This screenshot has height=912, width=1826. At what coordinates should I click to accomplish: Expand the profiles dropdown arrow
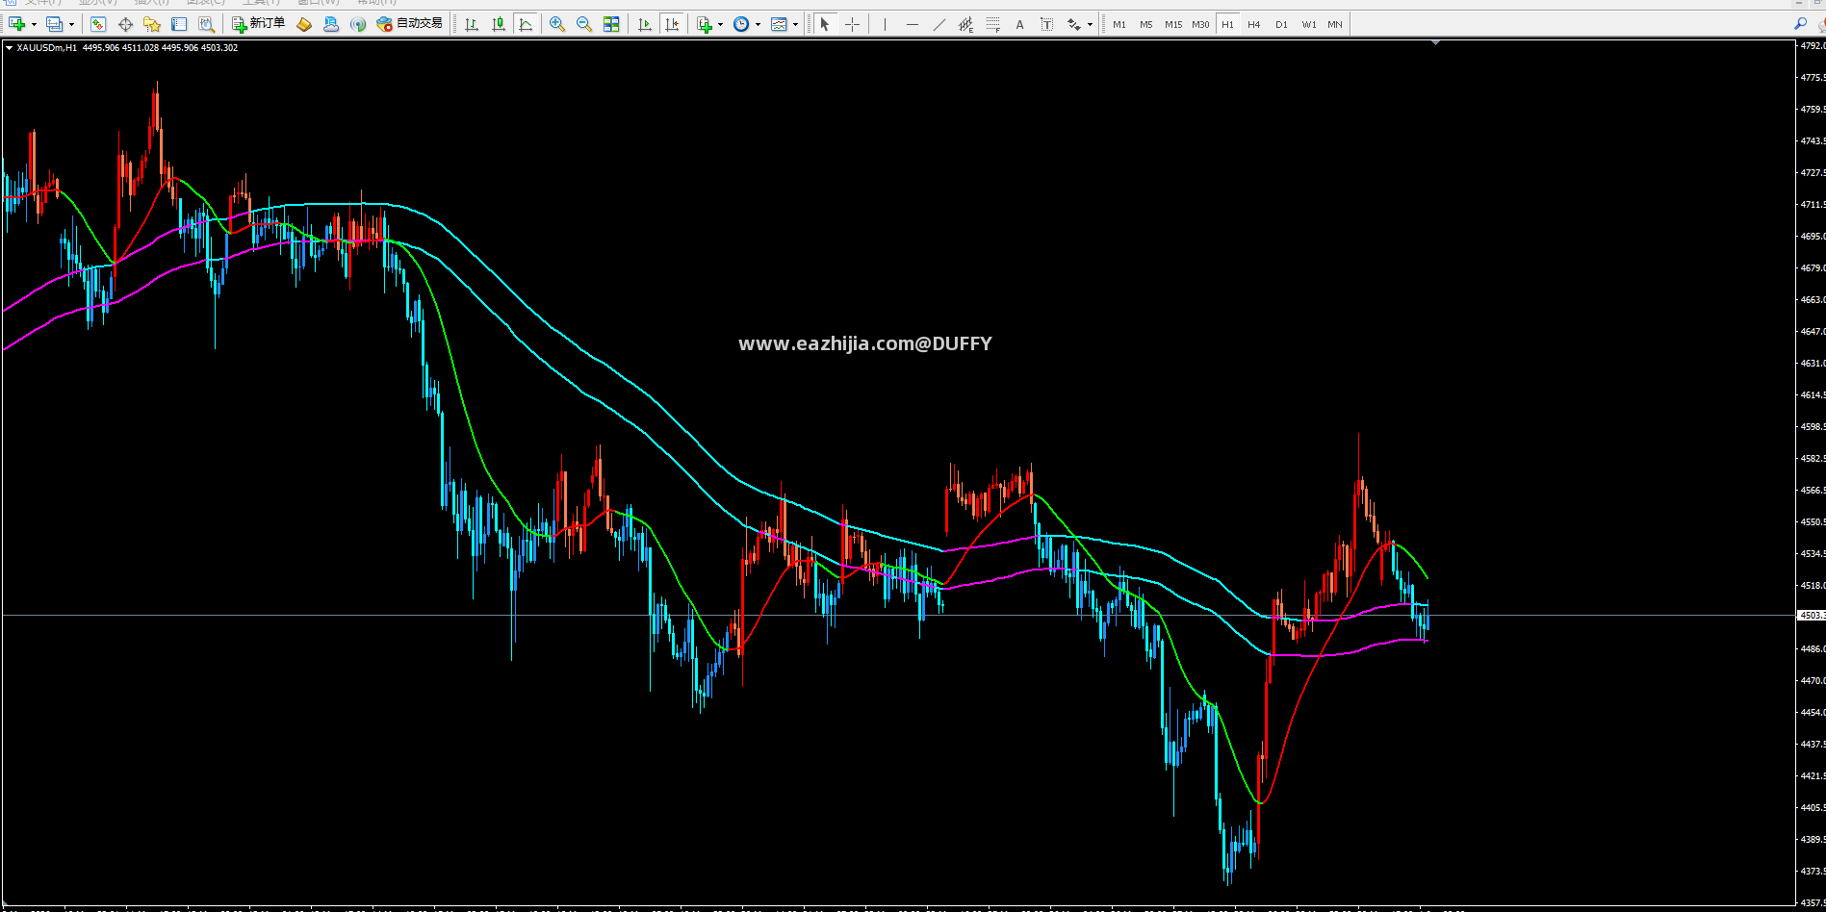click(71, 24)
